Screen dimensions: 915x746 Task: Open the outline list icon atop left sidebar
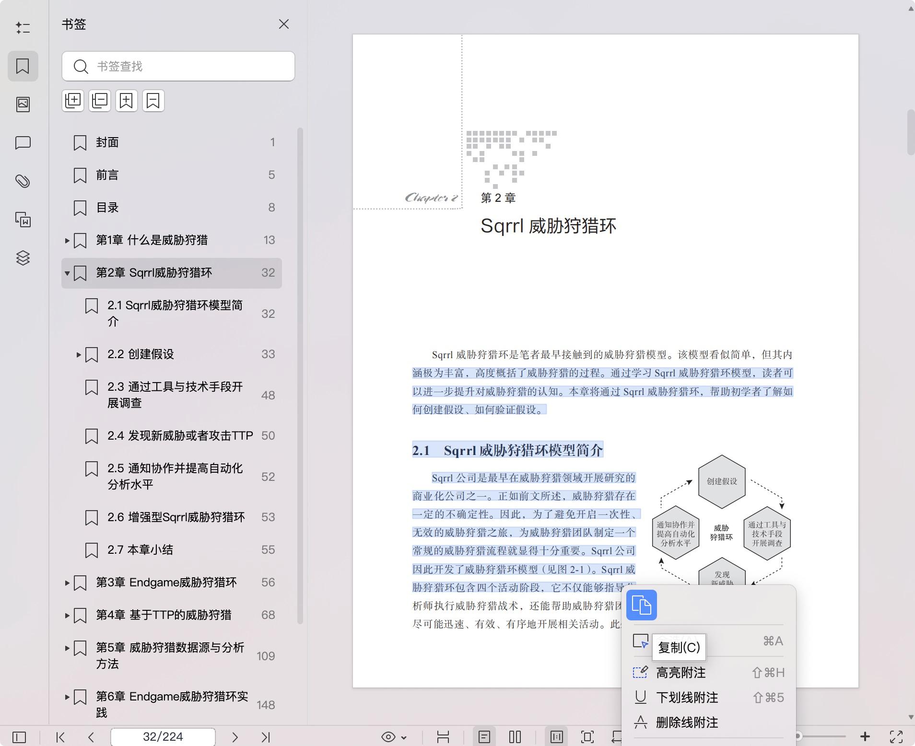tap(23, 28)
